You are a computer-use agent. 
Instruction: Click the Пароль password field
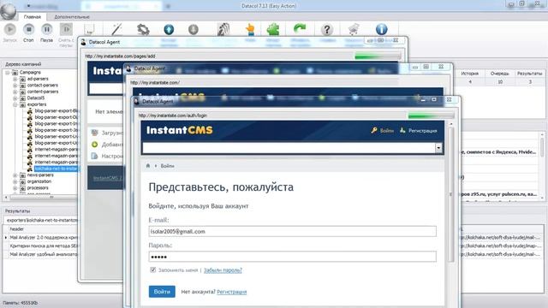click(x=292, y=257)
